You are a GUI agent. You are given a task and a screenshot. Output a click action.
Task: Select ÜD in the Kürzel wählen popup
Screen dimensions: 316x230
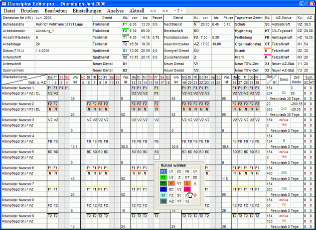pyautogui.click(x=179, y=171)
